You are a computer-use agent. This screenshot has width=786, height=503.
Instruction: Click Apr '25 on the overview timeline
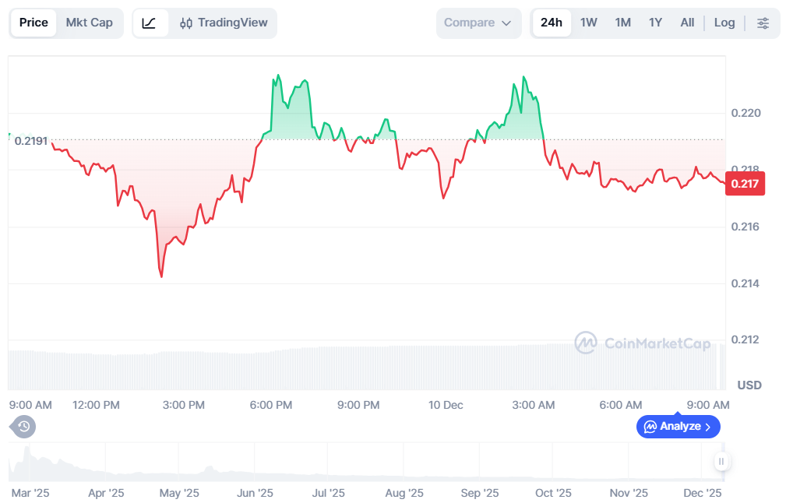pyautogui.click(x=106, y=493)
